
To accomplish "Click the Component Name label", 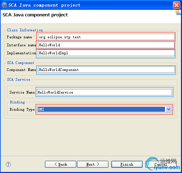I will tap(21, 70).
